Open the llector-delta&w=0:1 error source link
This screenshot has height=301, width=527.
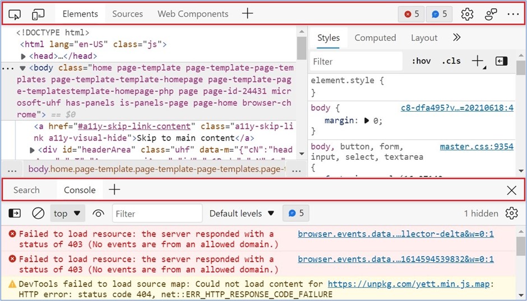[396, 234]
